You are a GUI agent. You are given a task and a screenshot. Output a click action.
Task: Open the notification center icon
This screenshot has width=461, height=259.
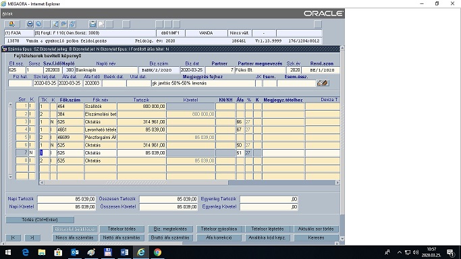pyautogui.click(x=450, y=252)
